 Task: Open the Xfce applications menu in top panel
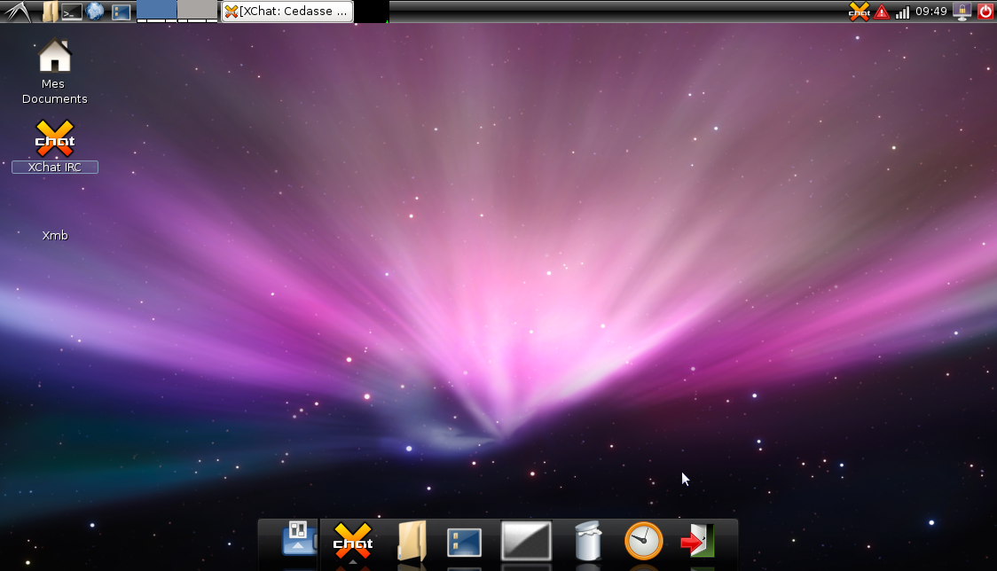point(17,12)
